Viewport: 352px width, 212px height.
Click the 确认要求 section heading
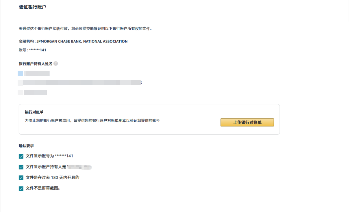pyautogui.click(x=26, y=146)
